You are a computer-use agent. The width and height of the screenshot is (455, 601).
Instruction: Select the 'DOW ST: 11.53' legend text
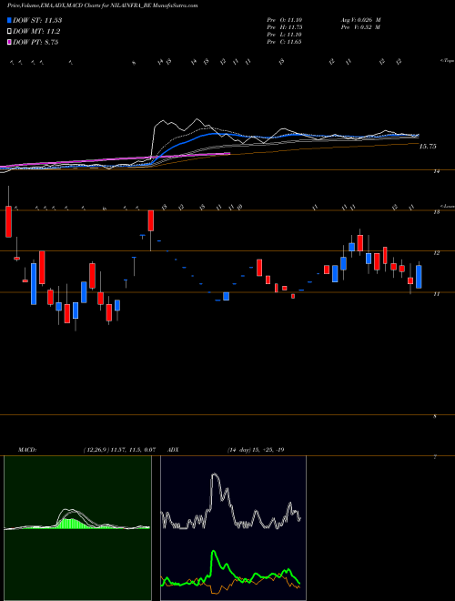pos(37,20)
